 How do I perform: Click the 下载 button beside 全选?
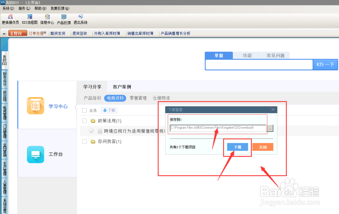[109, 110]
